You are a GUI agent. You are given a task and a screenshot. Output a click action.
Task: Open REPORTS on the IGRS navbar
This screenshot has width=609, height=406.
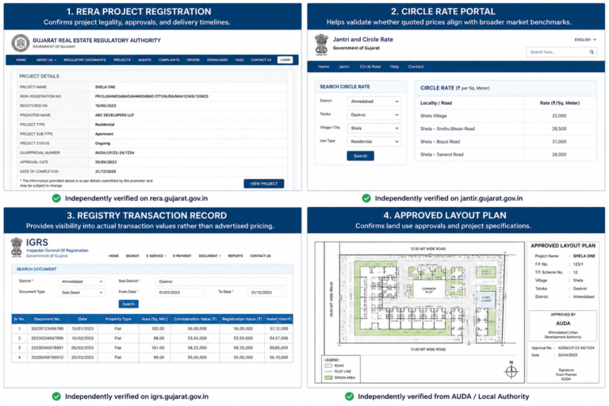pos(236,256)
